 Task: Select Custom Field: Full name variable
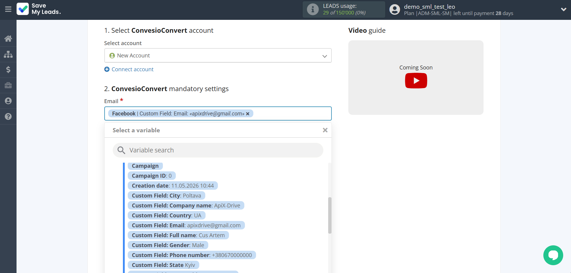[x=178, y=235]
